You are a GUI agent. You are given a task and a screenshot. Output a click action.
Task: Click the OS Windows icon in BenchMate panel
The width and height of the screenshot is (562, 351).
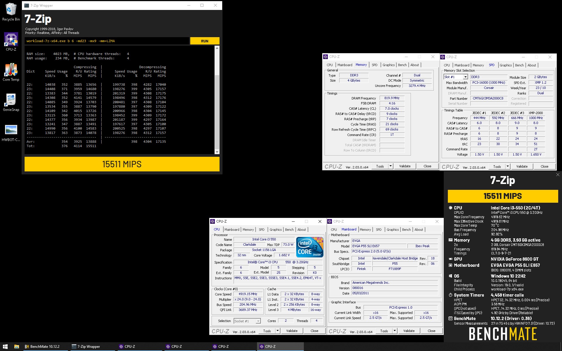[450, 276]
